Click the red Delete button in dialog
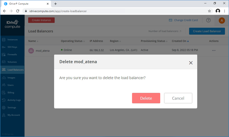Screen dimensions: 229x137 [x=146, y=98]
